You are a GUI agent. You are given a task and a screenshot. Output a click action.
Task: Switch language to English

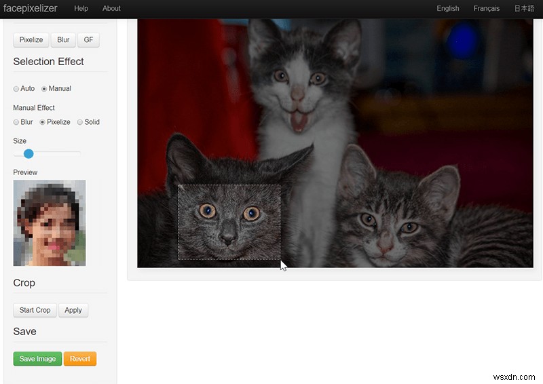pos(447,8)
